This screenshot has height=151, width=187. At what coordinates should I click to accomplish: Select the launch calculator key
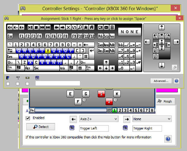pyautogui.click(x=112, y=27)
